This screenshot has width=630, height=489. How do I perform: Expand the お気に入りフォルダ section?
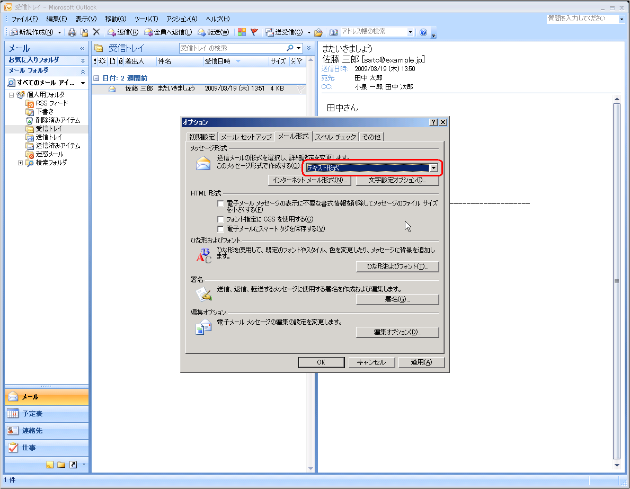83,60
